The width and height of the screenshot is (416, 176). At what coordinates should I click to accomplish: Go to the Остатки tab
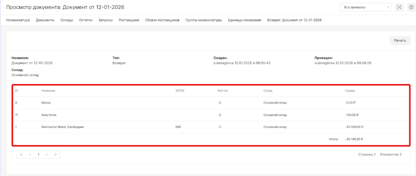tap(86, 20)
